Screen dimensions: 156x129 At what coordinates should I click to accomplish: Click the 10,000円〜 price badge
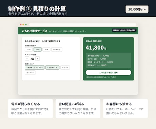(x=137, y=9)
